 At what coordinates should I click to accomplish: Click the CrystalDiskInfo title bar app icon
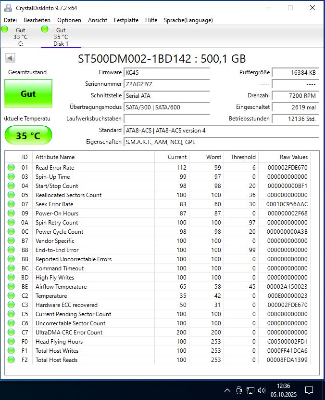[x=8, y=8]
